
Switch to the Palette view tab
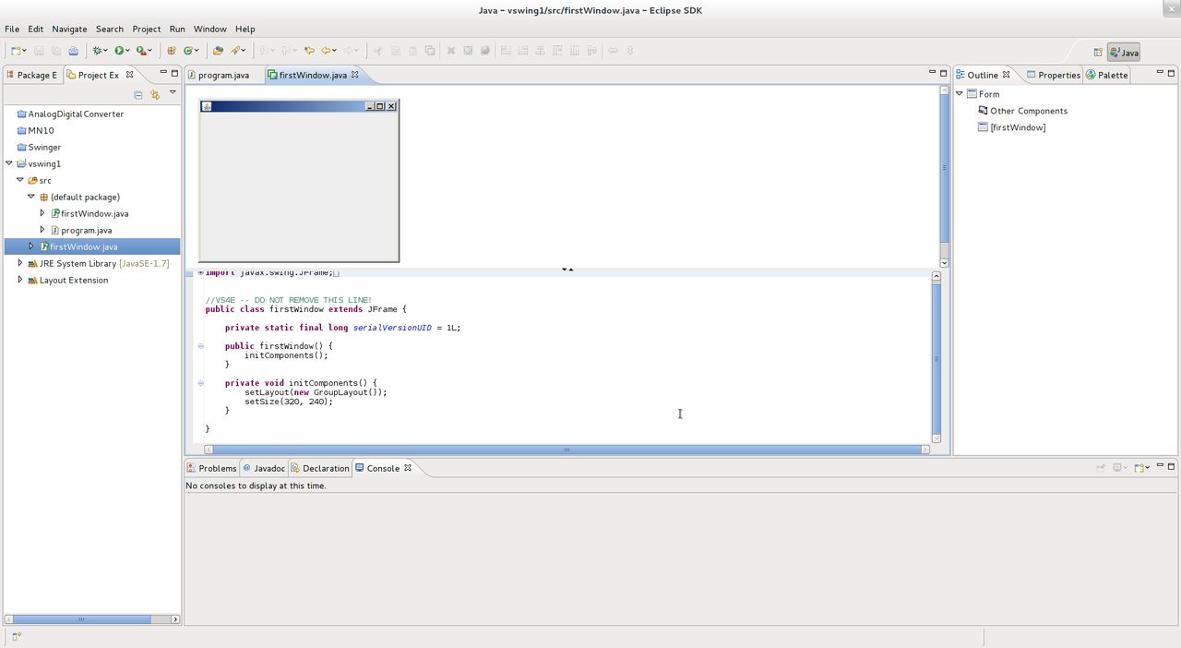tap(1107, 75)
